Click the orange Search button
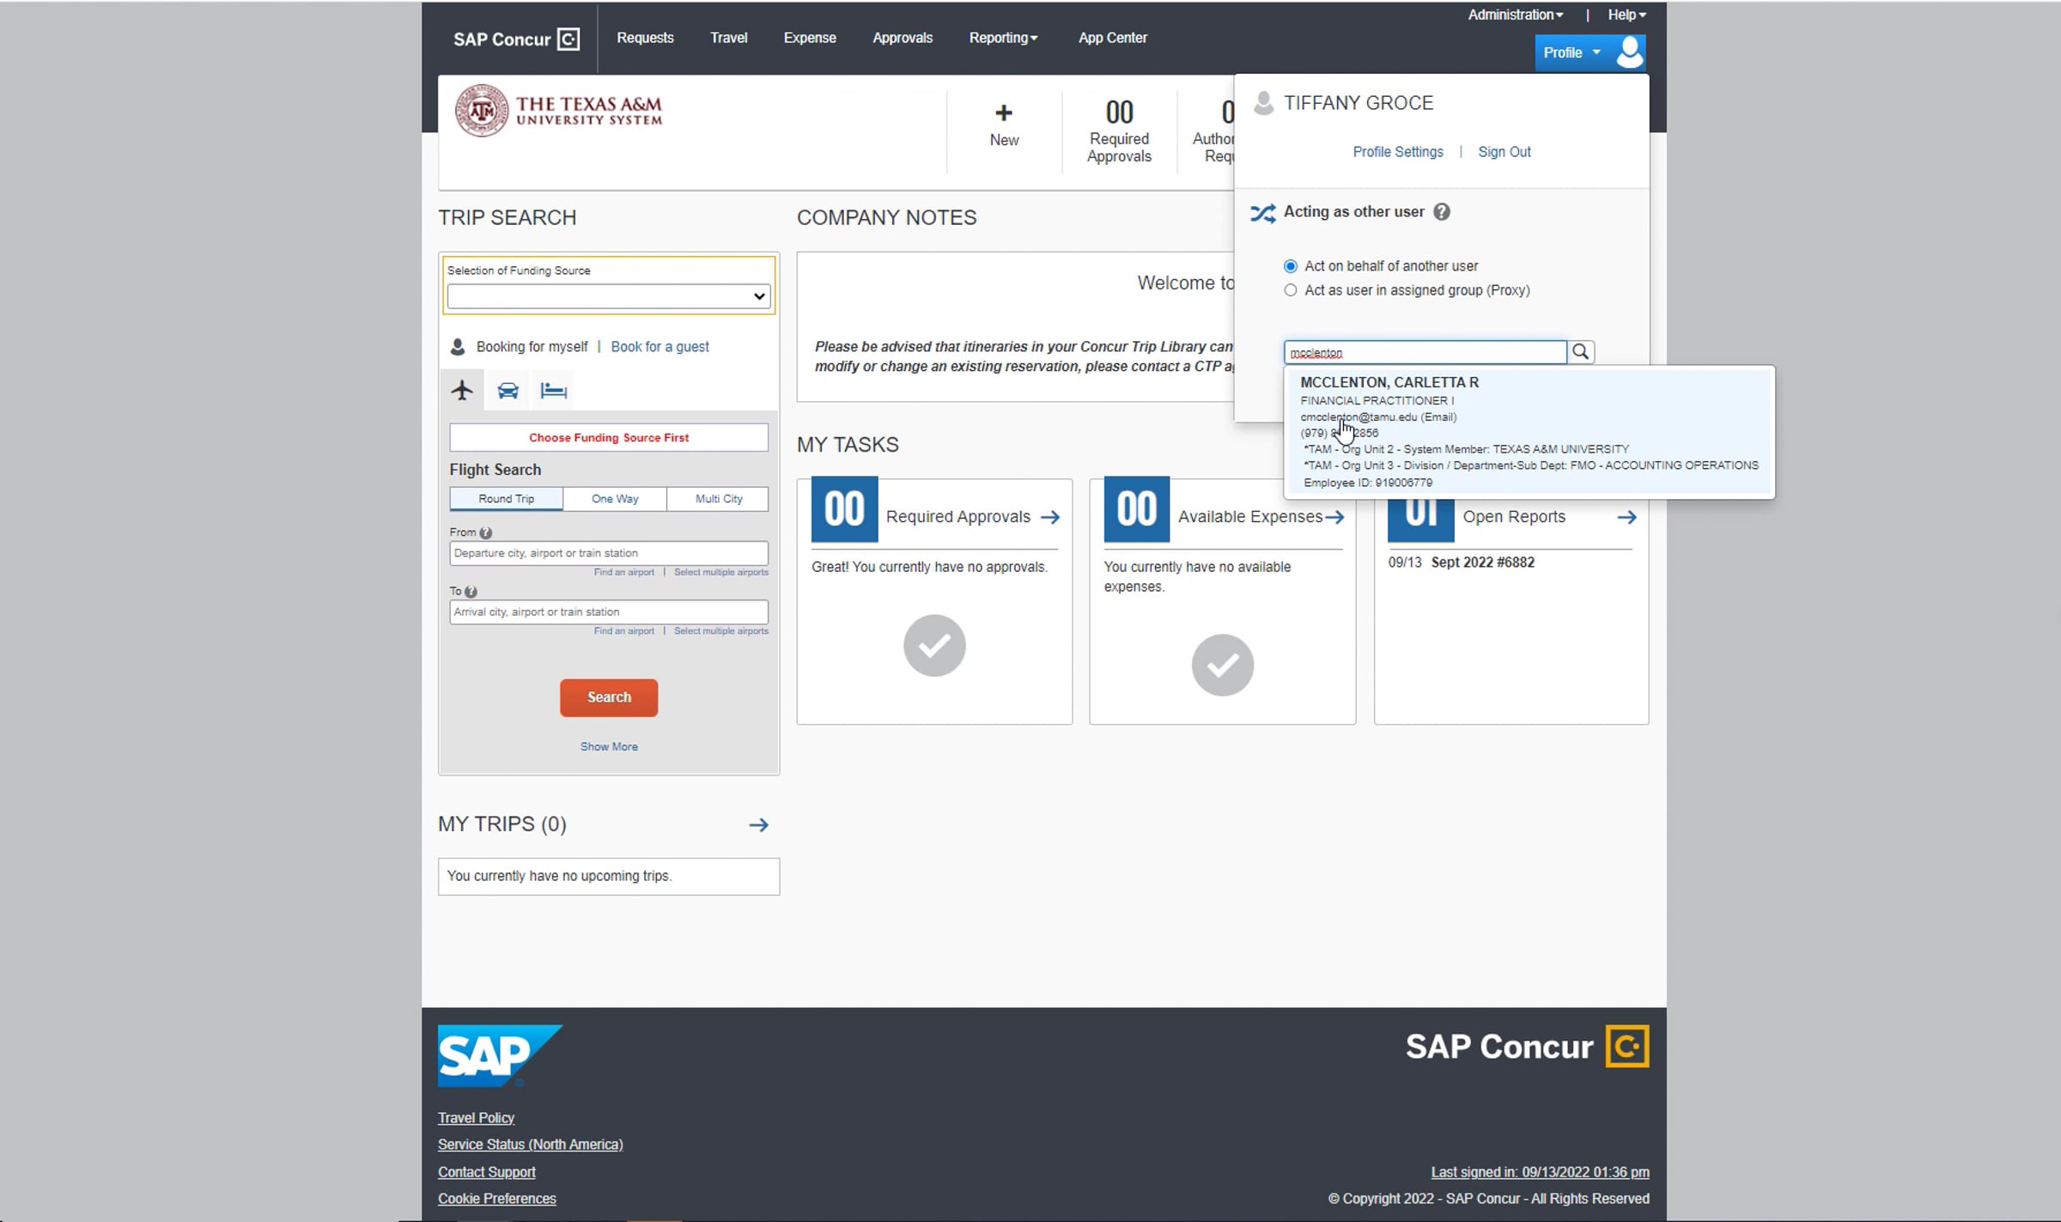This screenshot has width=2061, height=1222. 609,697
